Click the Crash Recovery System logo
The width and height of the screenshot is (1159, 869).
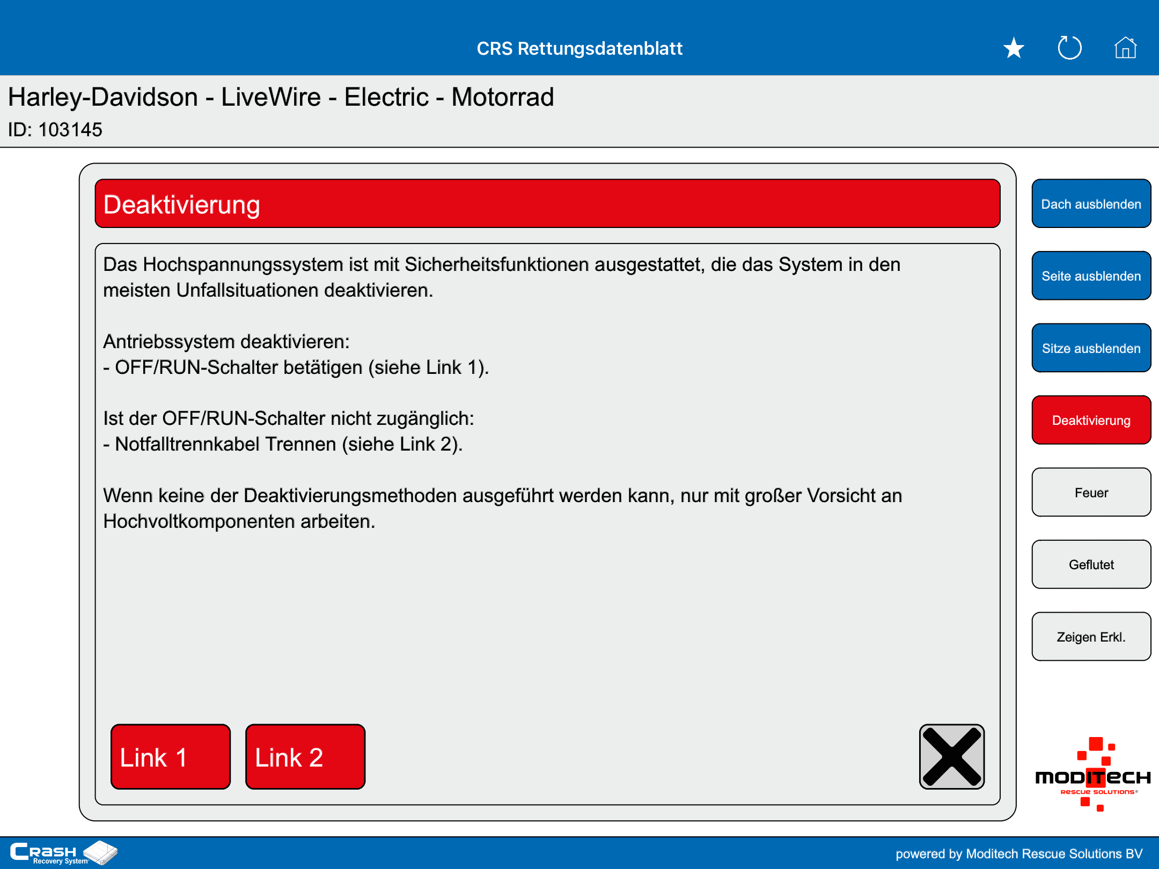tap(63, 853)
